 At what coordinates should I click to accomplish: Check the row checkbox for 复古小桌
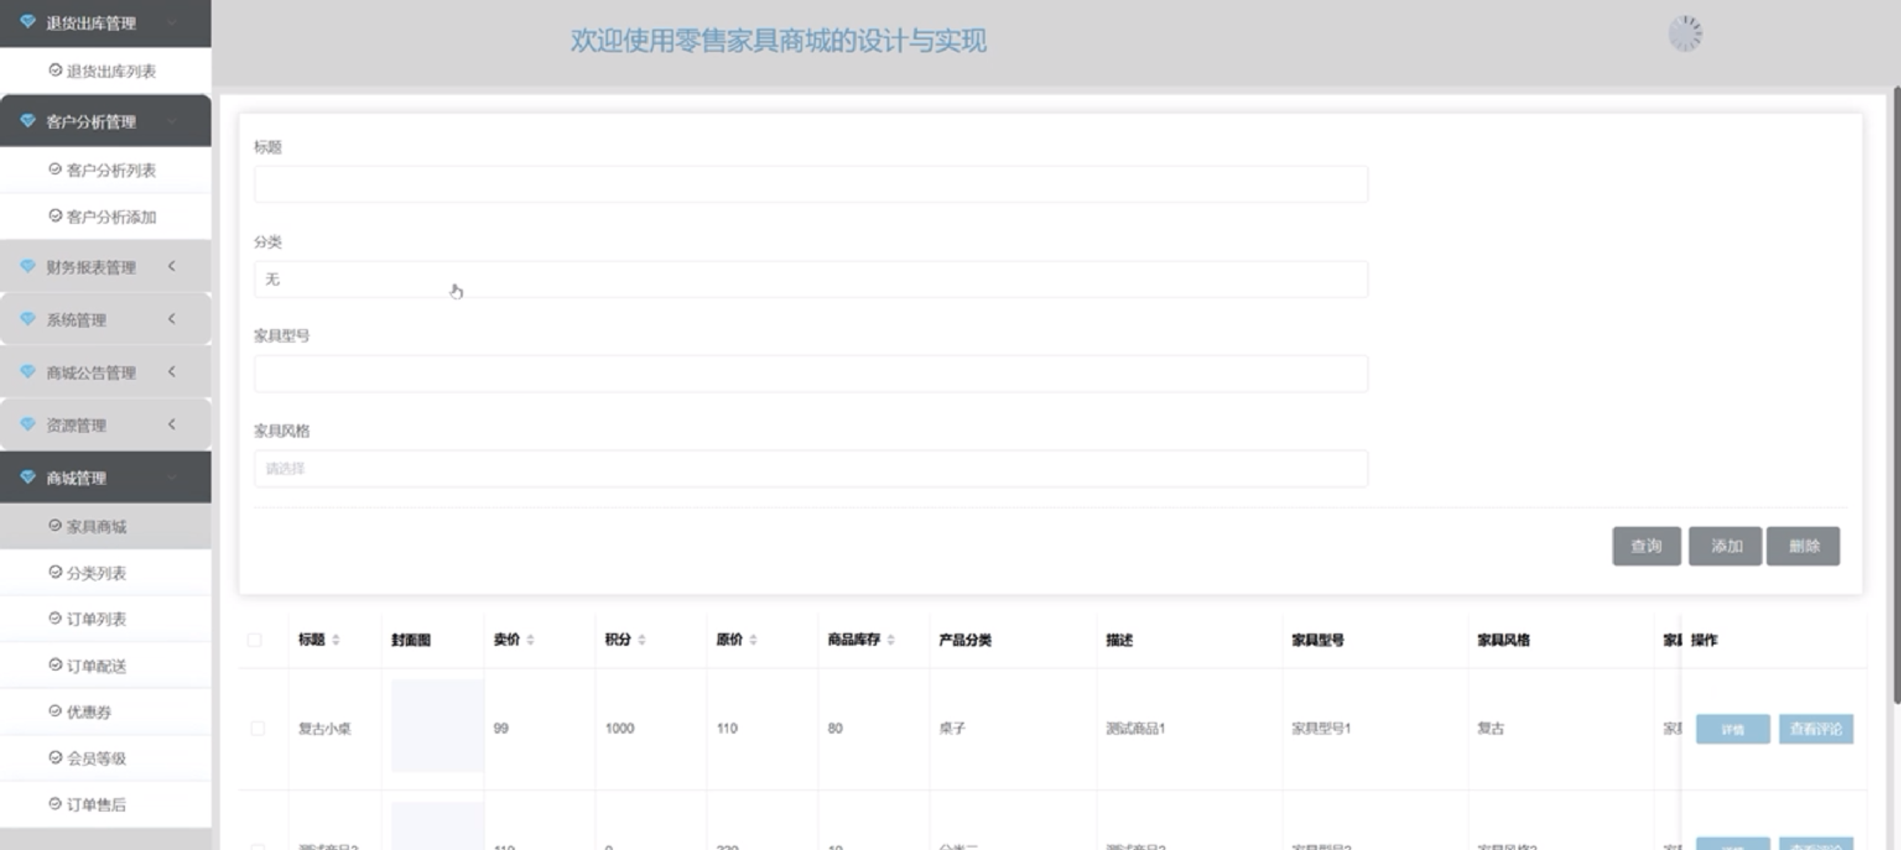258,728
